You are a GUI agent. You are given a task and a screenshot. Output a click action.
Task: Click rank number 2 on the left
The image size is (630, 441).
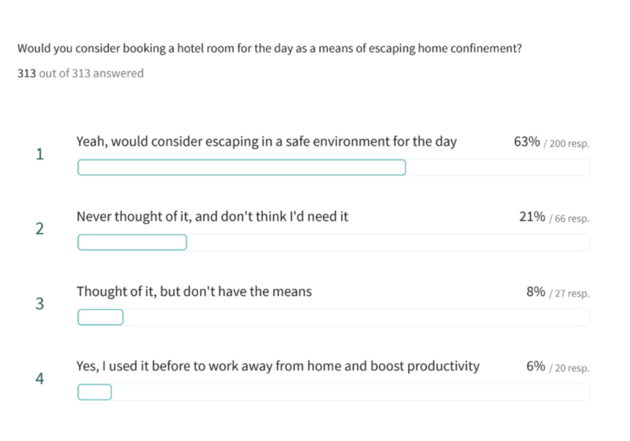(x=40, y=229)
